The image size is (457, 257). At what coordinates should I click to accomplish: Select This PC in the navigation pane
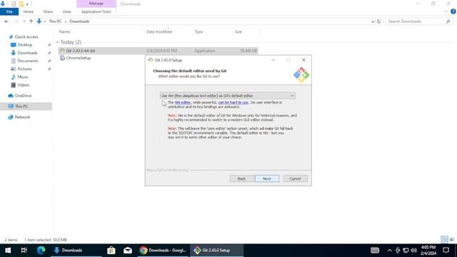[21, 106]
